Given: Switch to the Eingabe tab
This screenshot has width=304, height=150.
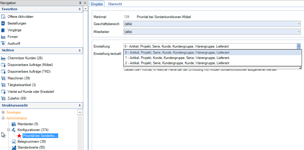Looking at the screenshot, I should coord(97,4).
